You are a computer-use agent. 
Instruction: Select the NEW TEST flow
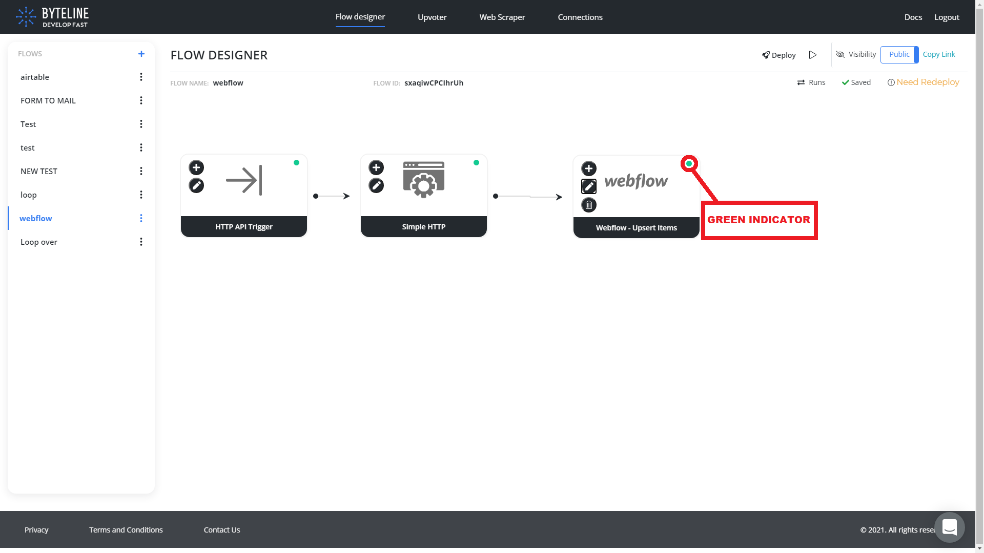pyautogui.click(x=39, y=171)
